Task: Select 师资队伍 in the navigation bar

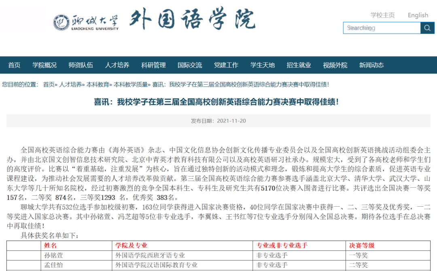Action: [x=81, y=65]
